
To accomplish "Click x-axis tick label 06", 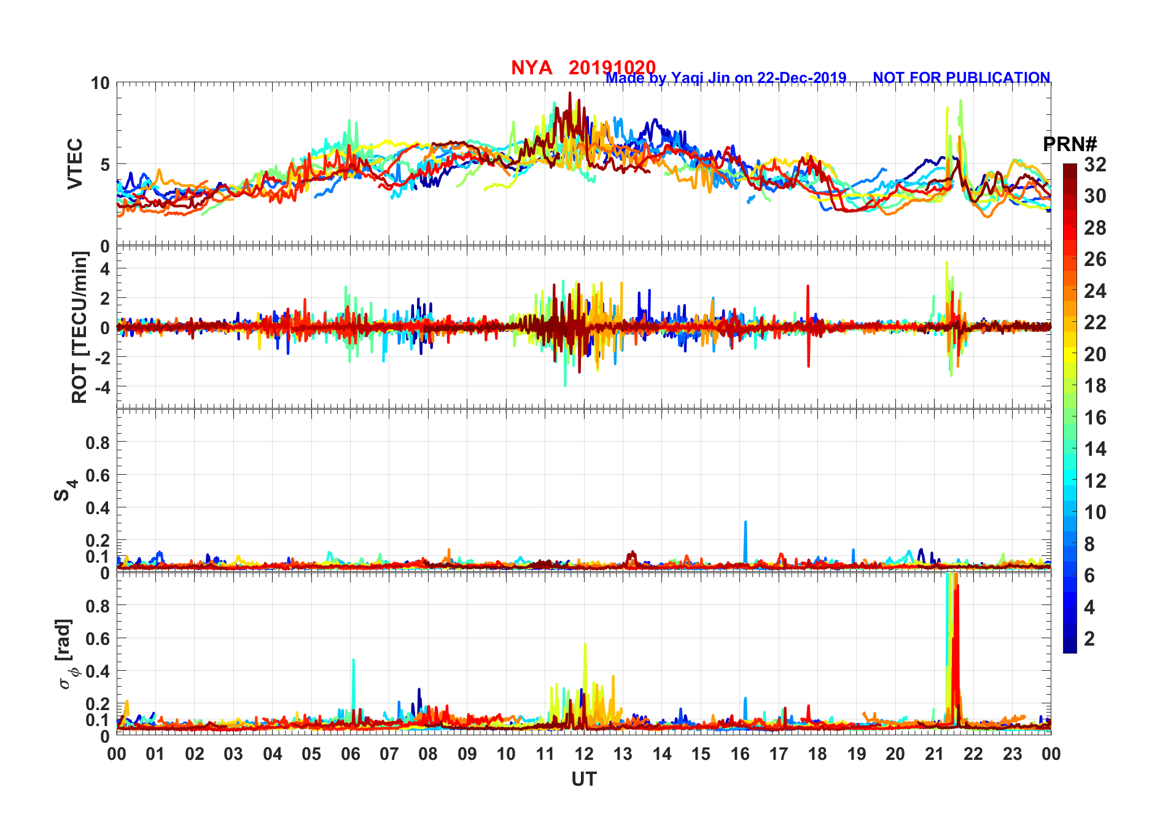I will click(351, 754).
